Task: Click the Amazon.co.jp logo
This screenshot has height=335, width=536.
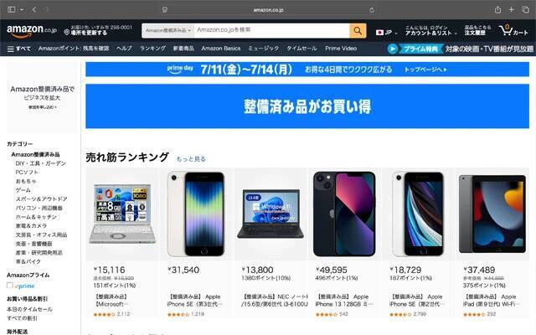Action: (x=32, y=31)
